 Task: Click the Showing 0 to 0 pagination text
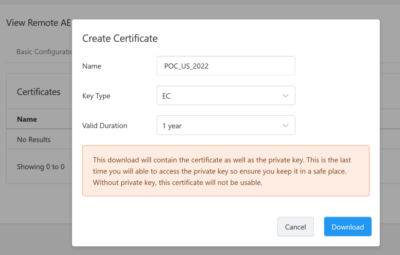(x=41, y=167)
